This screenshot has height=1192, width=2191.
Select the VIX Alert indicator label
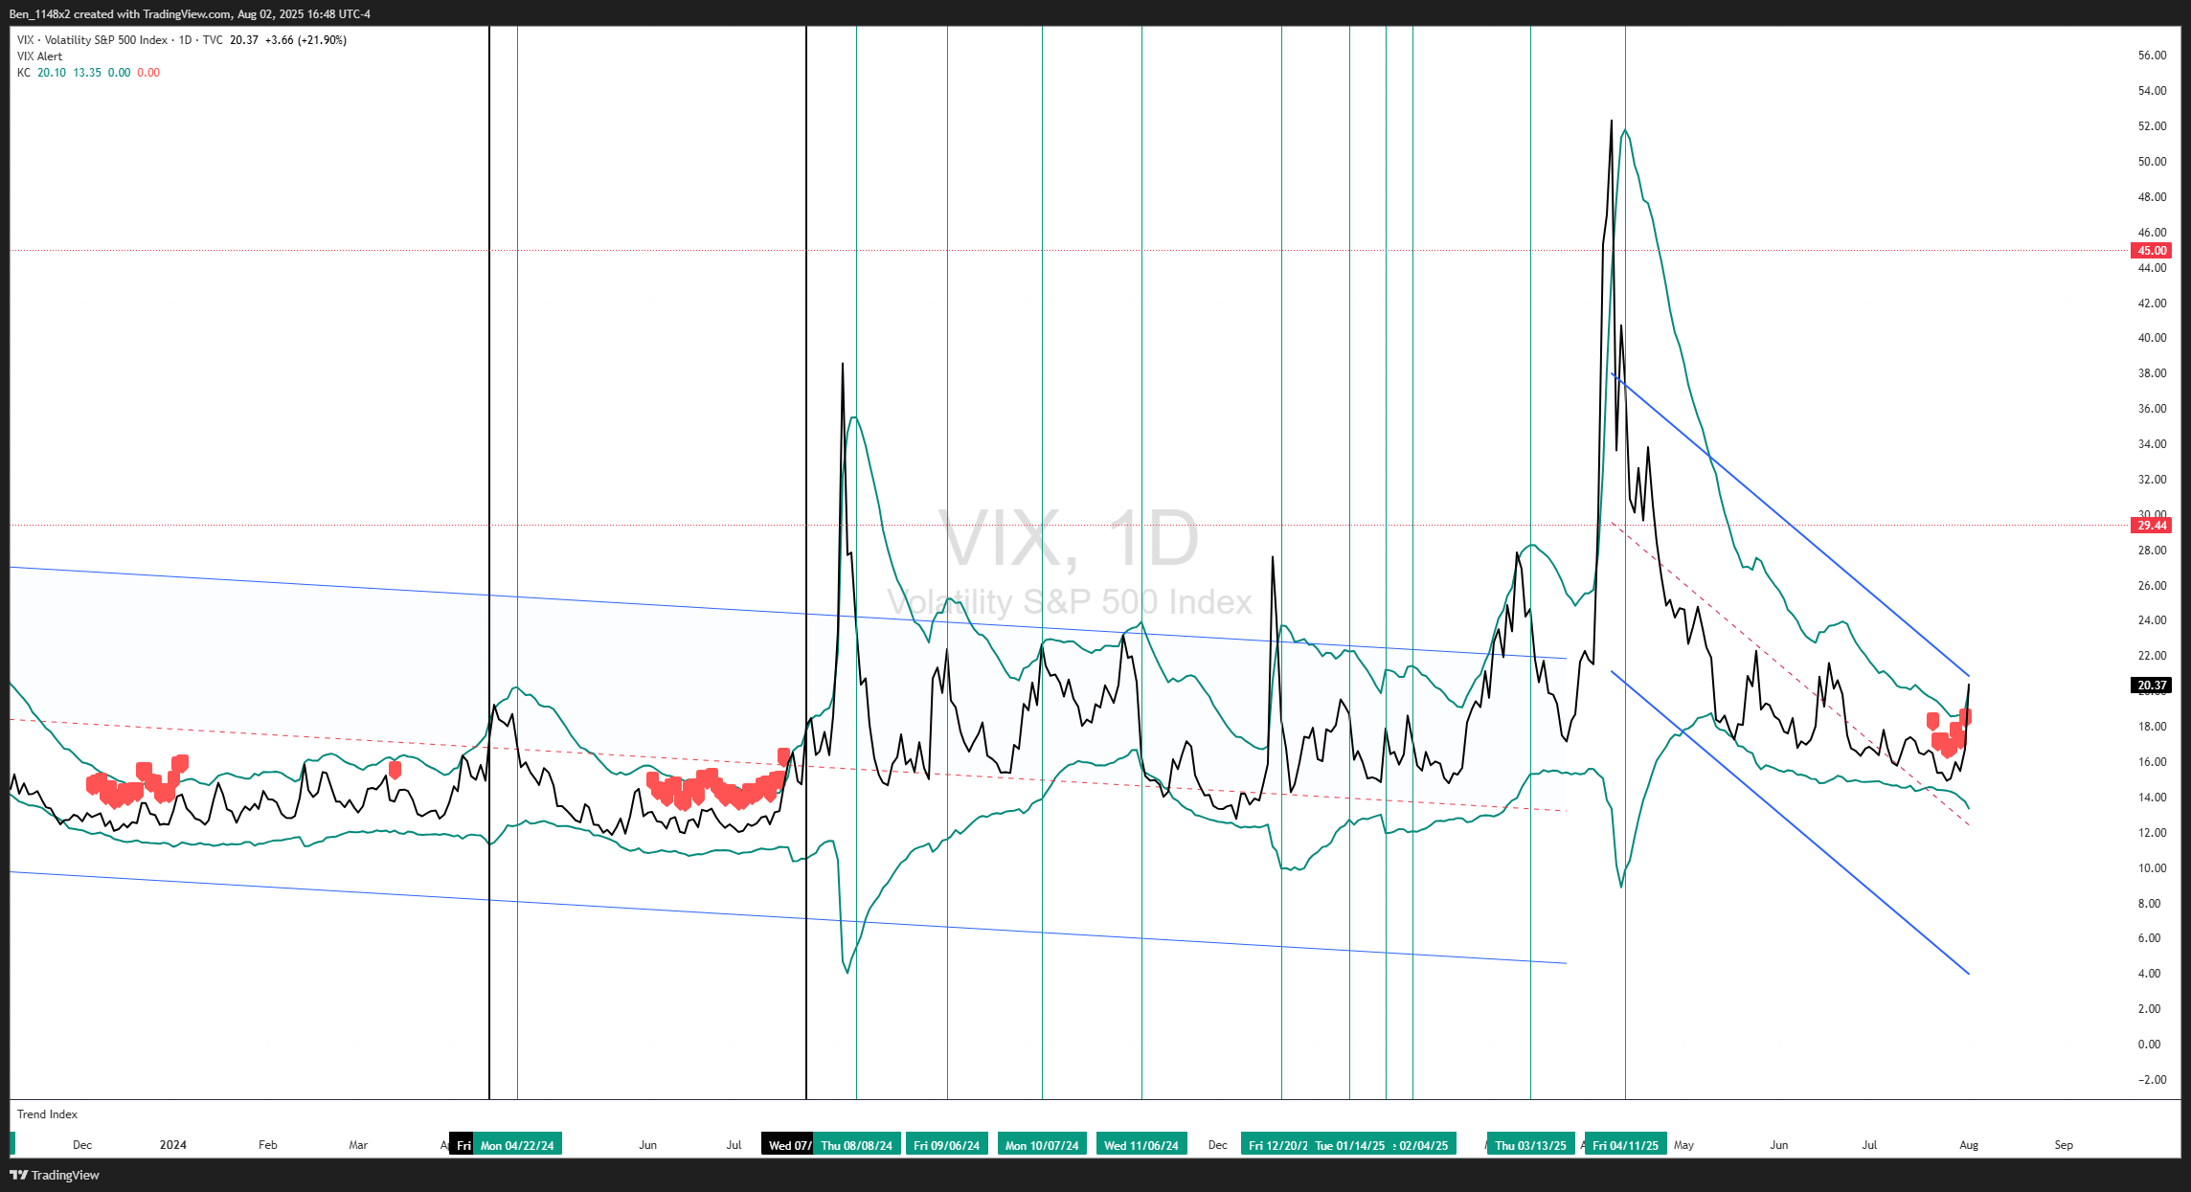coord(39,56)
